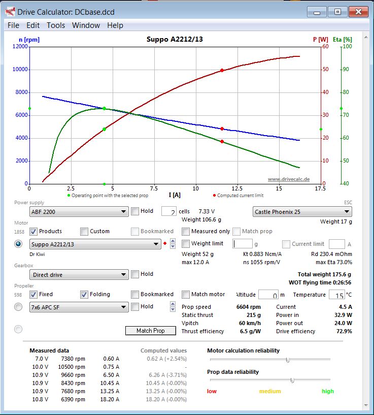Click the Match Prop button
Image resolution: width=374 pixels, height=415 pixels.
[151, 331]
